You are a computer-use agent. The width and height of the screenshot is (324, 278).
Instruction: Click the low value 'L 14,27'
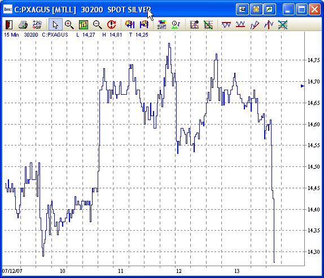[x=86, y=34]
